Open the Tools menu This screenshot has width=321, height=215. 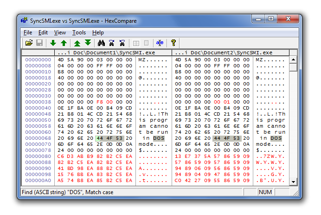coord(79,33)
